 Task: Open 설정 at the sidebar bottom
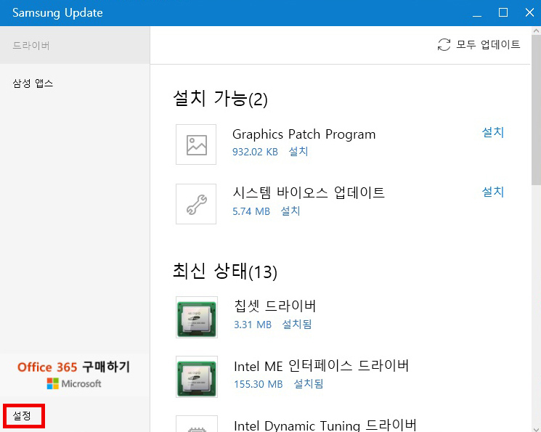22,416
